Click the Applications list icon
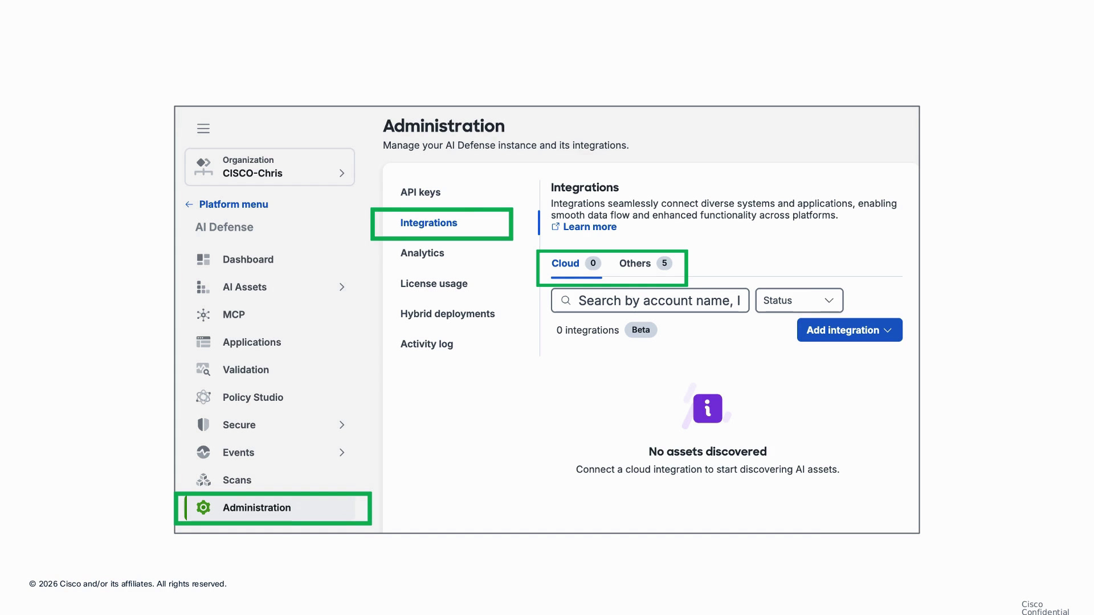Viewport: 1094px width, 615px height. [203, 342]
